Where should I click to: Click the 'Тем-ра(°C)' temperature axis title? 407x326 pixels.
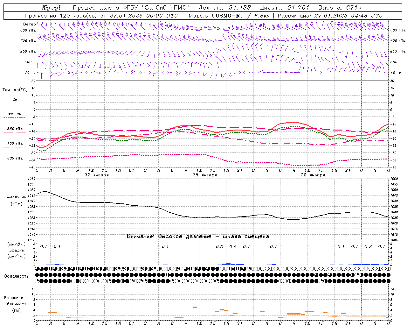click(15, 90)
